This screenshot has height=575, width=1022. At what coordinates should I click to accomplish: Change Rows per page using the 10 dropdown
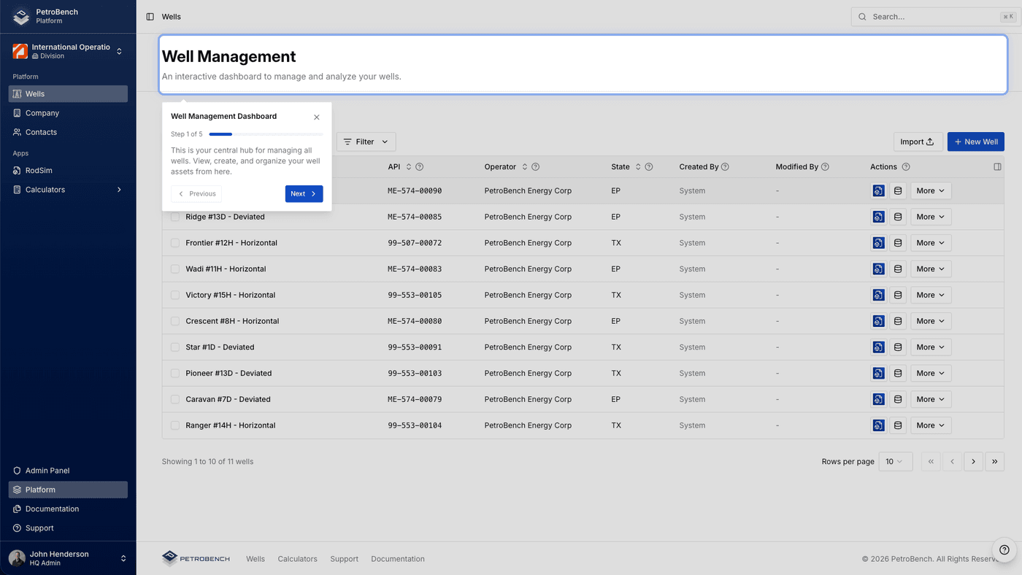895,461
